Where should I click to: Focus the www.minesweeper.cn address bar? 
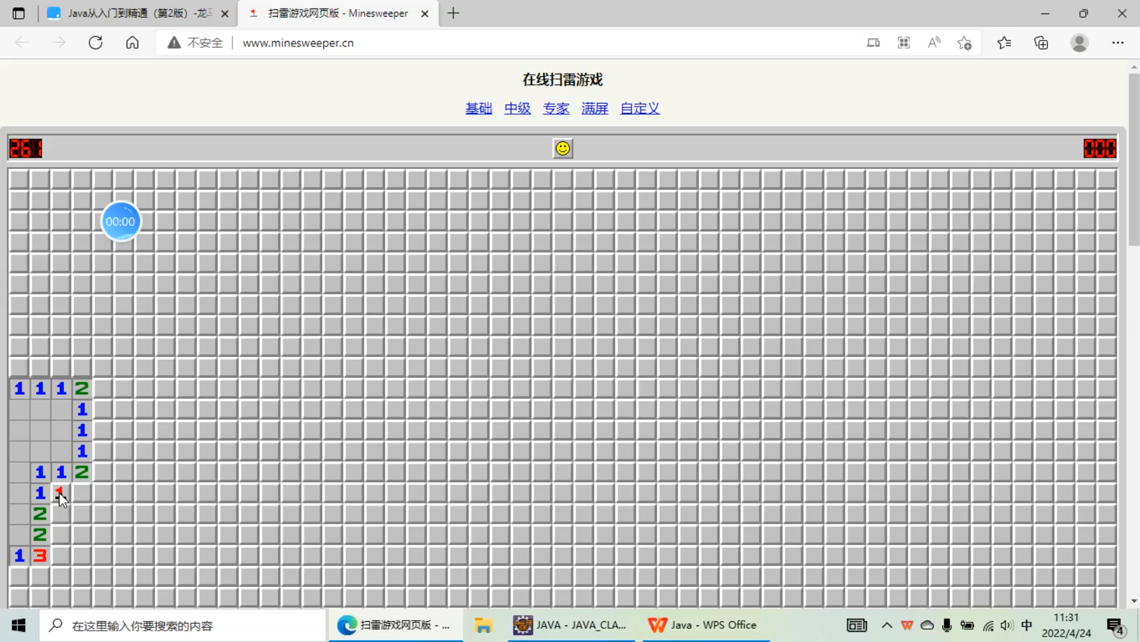(298, 43)
